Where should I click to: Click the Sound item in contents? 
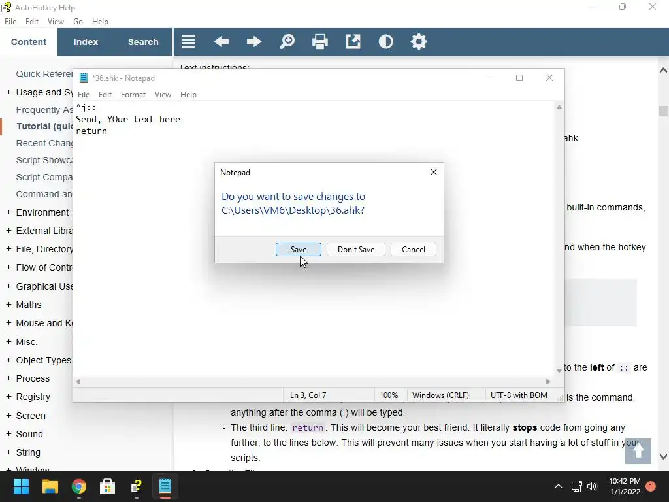[29, 434]
